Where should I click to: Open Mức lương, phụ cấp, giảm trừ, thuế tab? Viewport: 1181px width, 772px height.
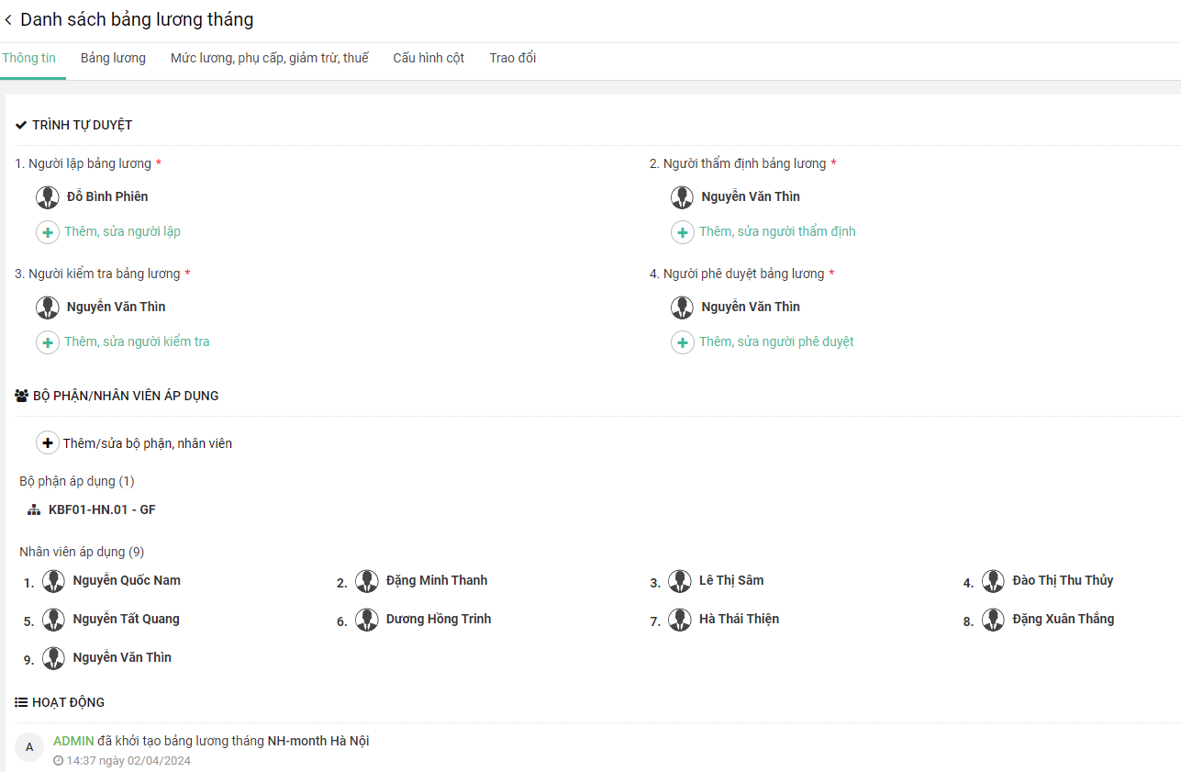pyautogui.click(x=270, y=58)
